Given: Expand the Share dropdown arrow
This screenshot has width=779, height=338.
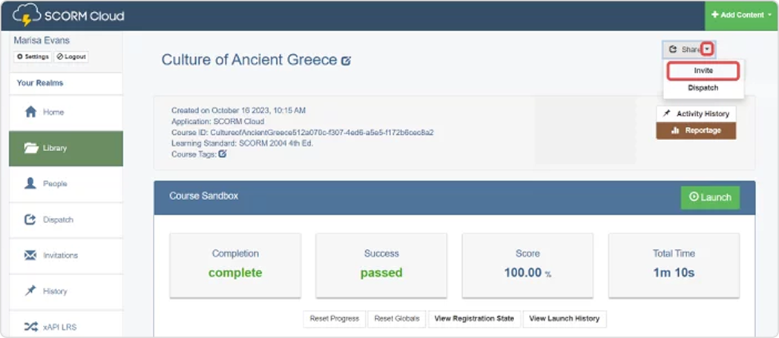Looking at the screenshot, I should 708,49.
